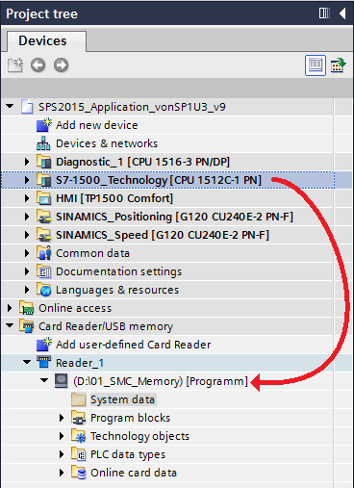Click the create new group toolbar icon
The height and width of the screenshot is (488, 354).
(15, 65)
